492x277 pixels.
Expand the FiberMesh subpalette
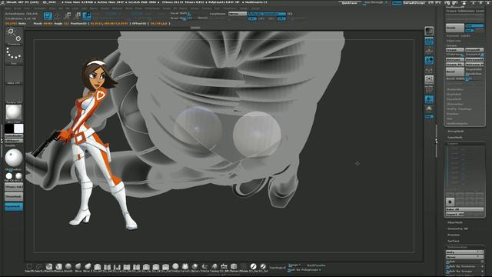[x=455, y=222]
